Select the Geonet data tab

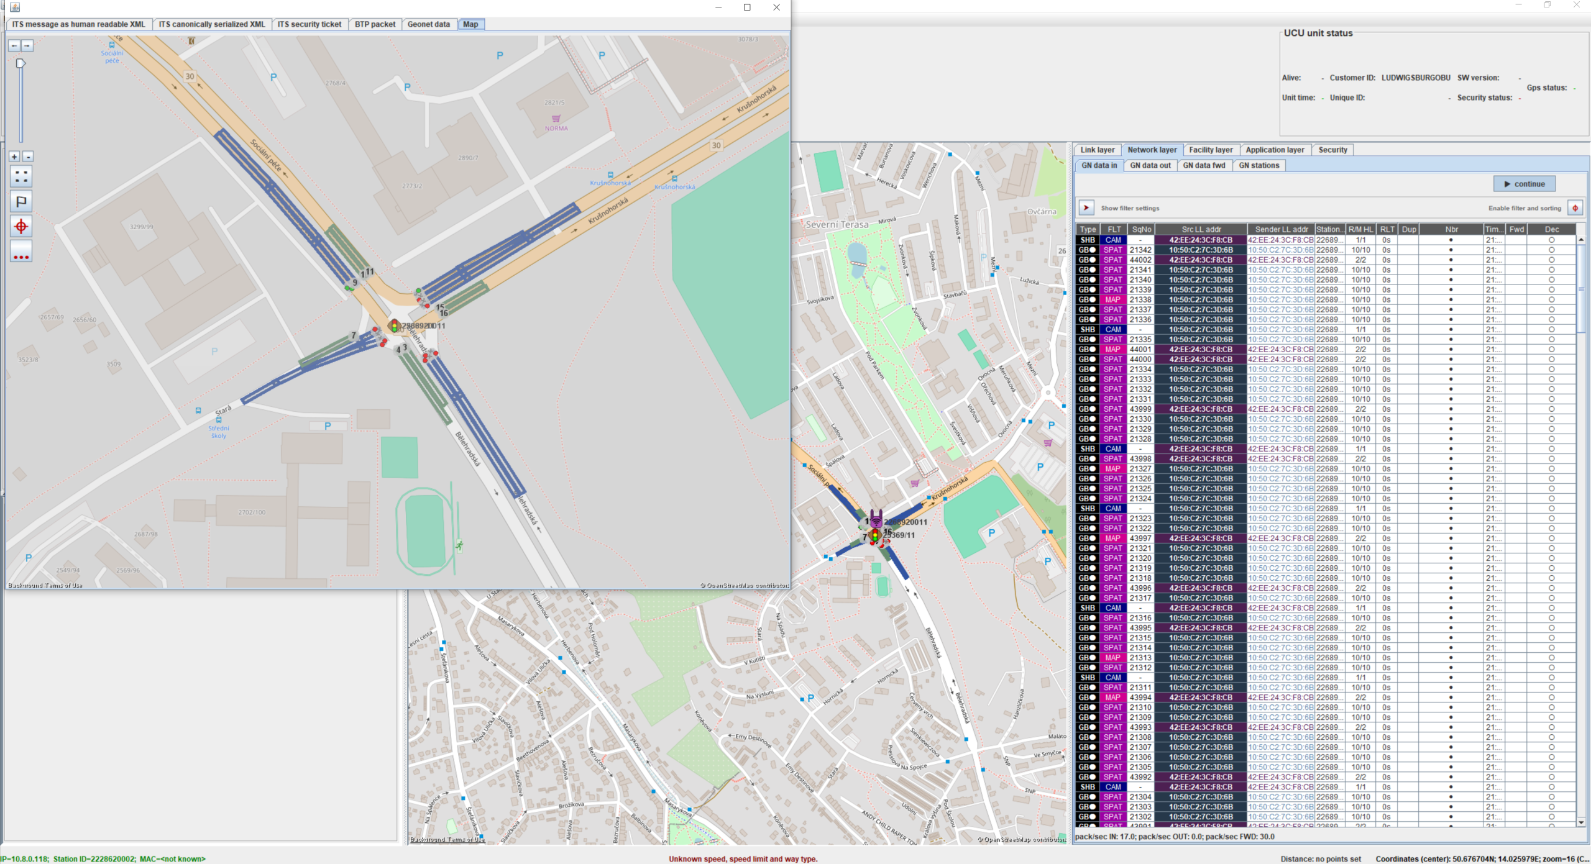pos(429,24)
